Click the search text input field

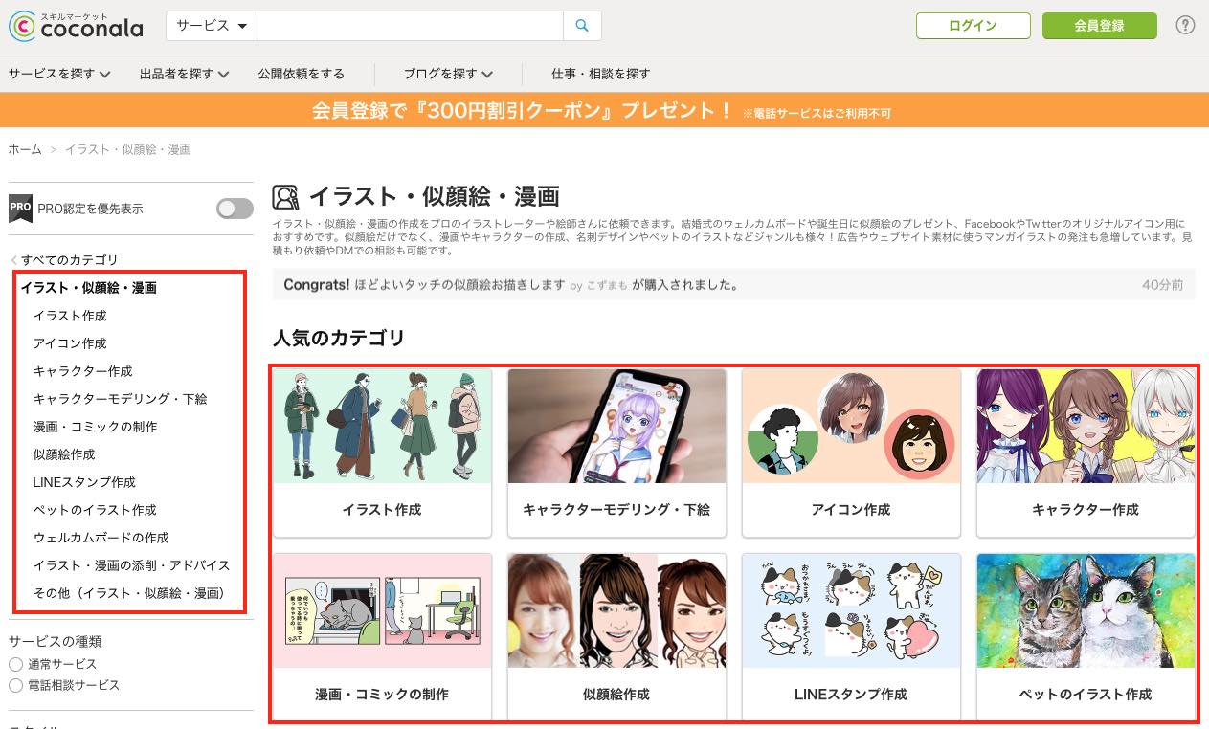pyautogui.click(x=410, y=26)
